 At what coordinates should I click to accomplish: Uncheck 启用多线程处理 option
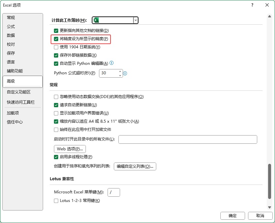click(56, 157)
